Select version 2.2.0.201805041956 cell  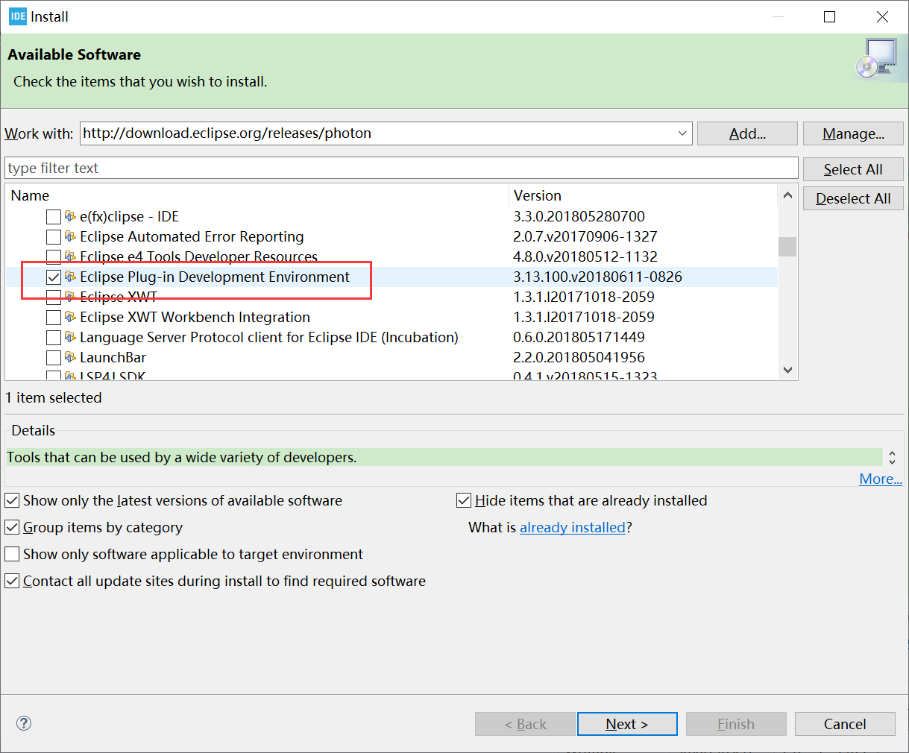pyautogui.click(x=579, y=357)
